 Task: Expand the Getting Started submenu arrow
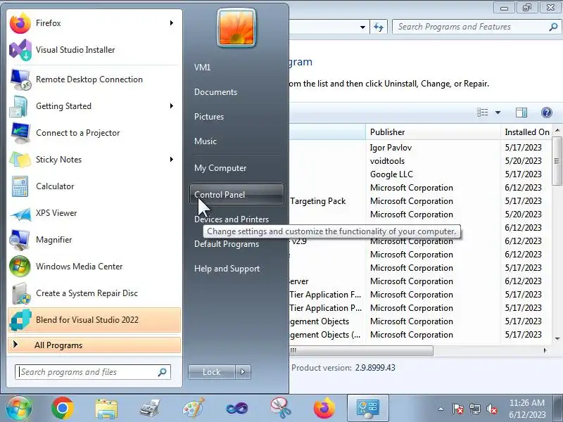pyautogui.click(x=172, y=106)
